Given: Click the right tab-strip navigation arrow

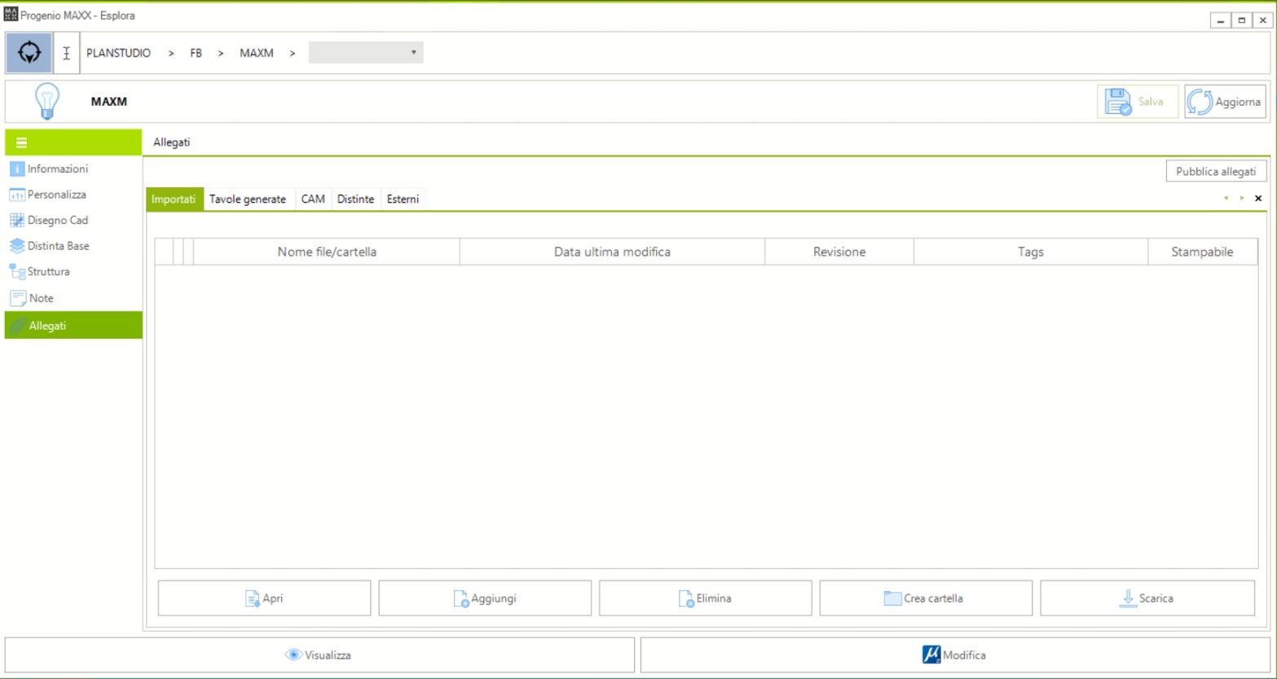Looking at the screenshot, I should coord(1242,198).
